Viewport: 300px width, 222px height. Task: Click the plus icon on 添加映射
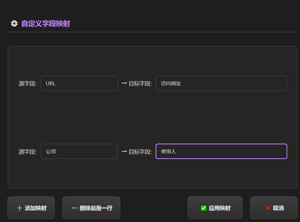[19, 208]
